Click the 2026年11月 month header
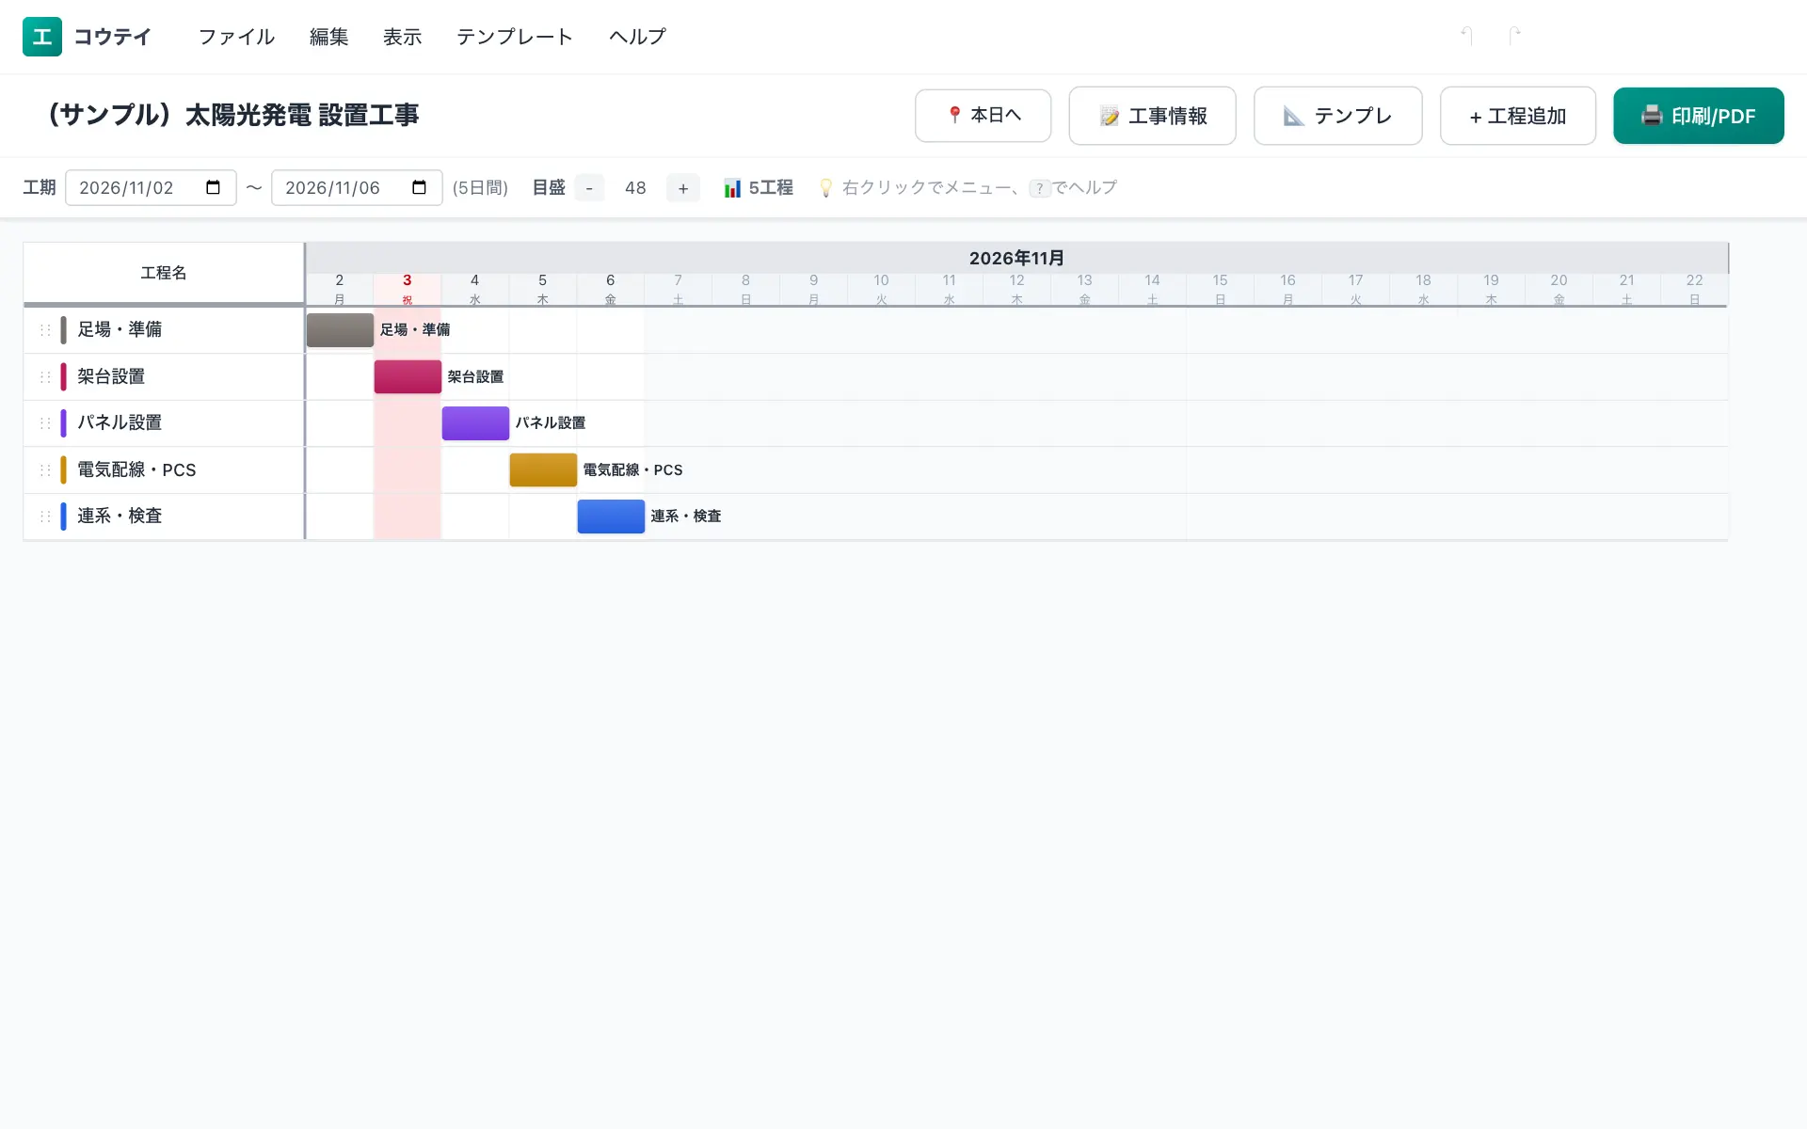This screenshot has width=1807, height=1129. [1016, 258]
